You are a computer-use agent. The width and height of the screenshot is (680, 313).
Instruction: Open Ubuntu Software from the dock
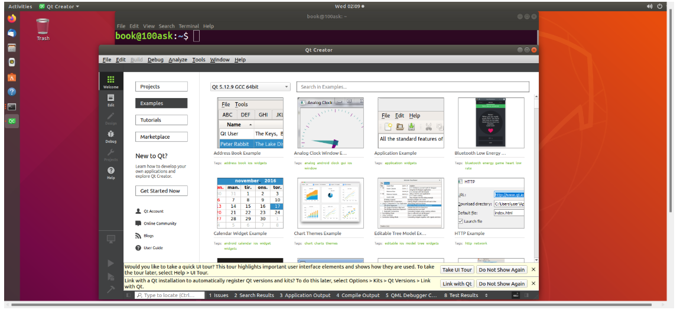pyautogui.click(x=12, y=77)
